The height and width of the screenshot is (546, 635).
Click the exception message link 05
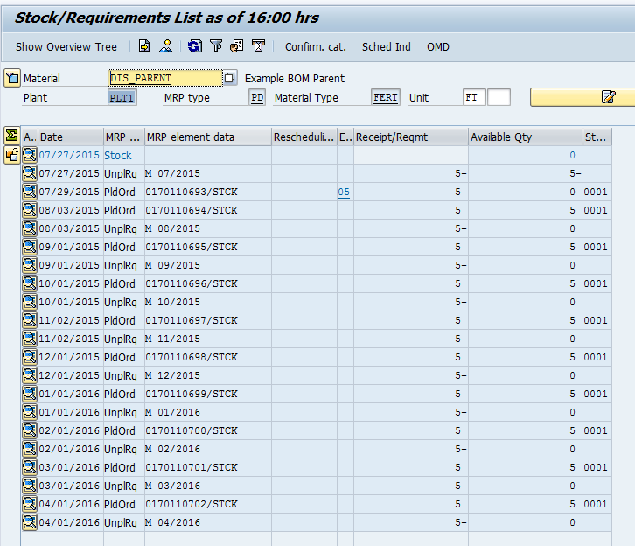tap(344, 192)
